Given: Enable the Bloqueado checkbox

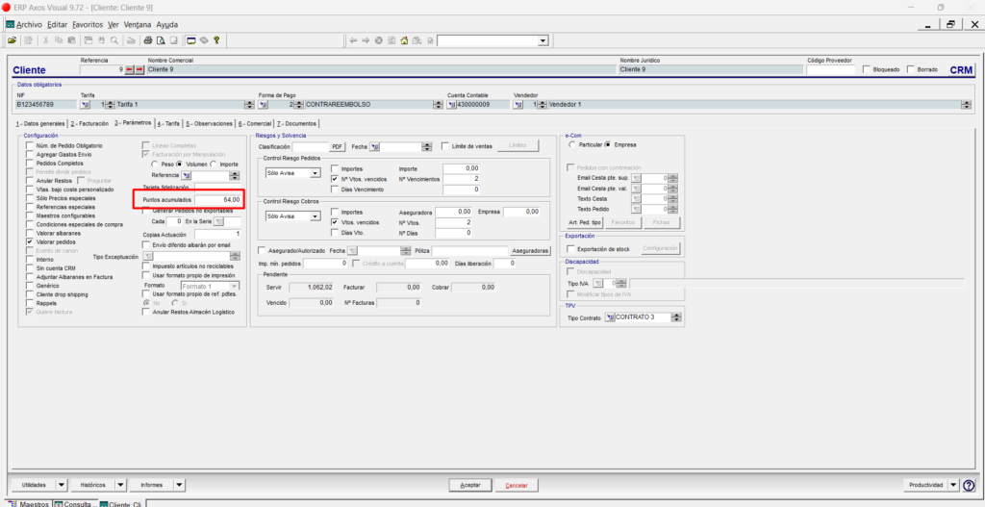Looking at the screenshot, I should pyautogui.click(x=868, y=69).
